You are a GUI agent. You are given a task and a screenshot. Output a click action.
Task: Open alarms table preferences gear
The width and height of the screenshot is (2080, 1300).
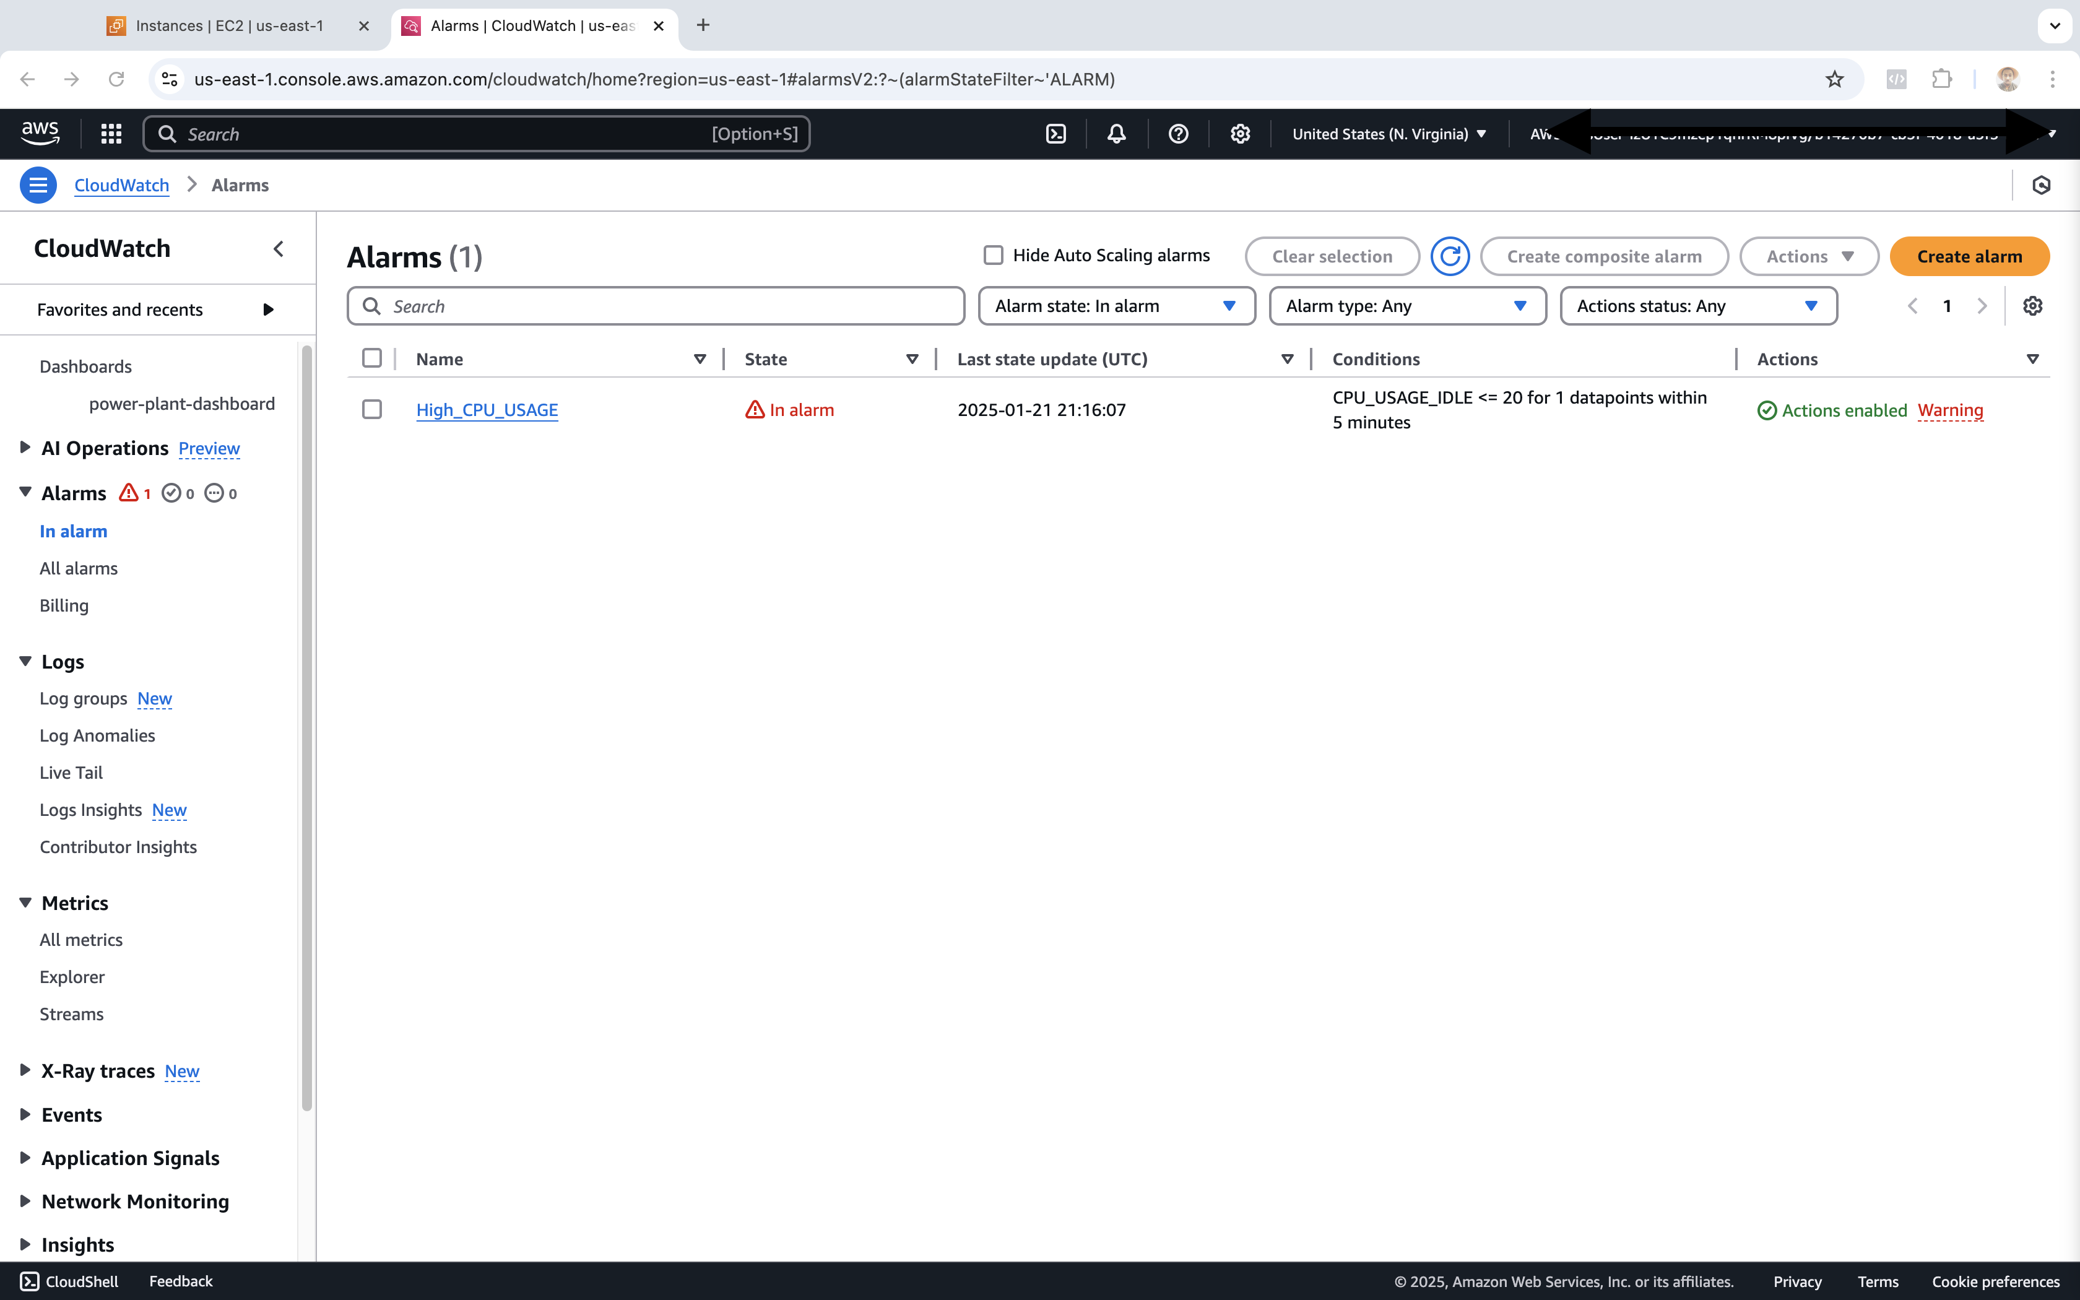pos(2033,306)
